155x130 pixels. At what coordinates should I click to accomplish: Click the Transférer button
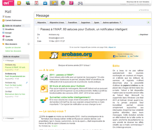point(72,22)
